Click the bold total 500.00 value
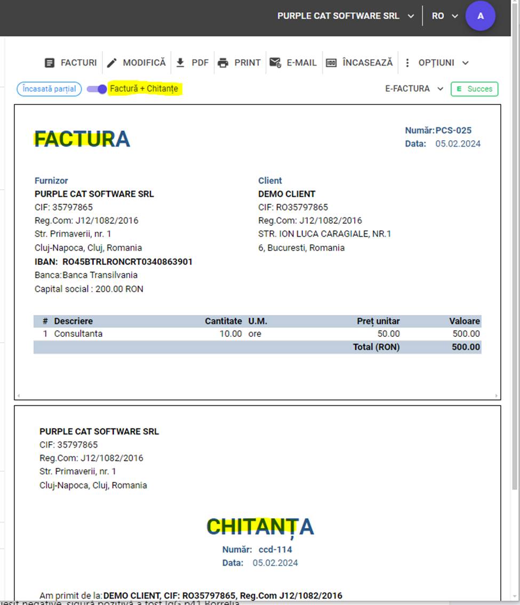Viewport: 520px width, 605px height. pos(466,347)
